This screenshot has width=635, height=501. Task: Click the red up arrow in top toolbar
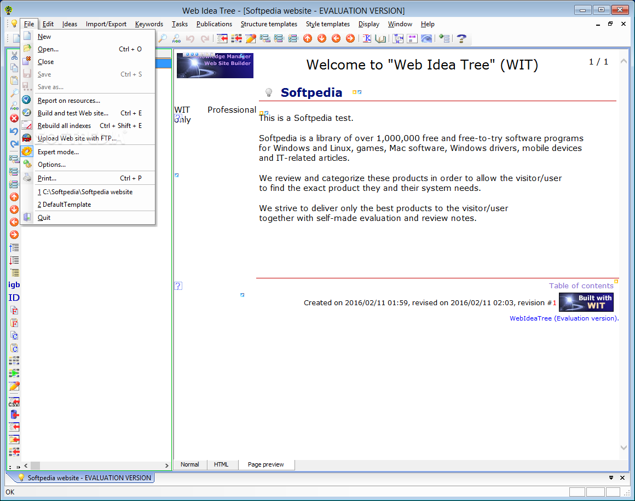pyautogui.click(x=308, y=38)
